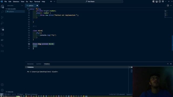Click the ports indicator in status bar
The height and width of the screenshot is (97, 173).
pyautogui.click(x=14, y=94)
